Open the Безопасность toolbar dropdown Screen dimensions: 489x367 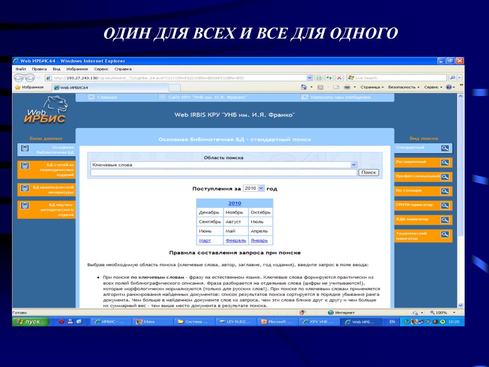pos(404,87)
